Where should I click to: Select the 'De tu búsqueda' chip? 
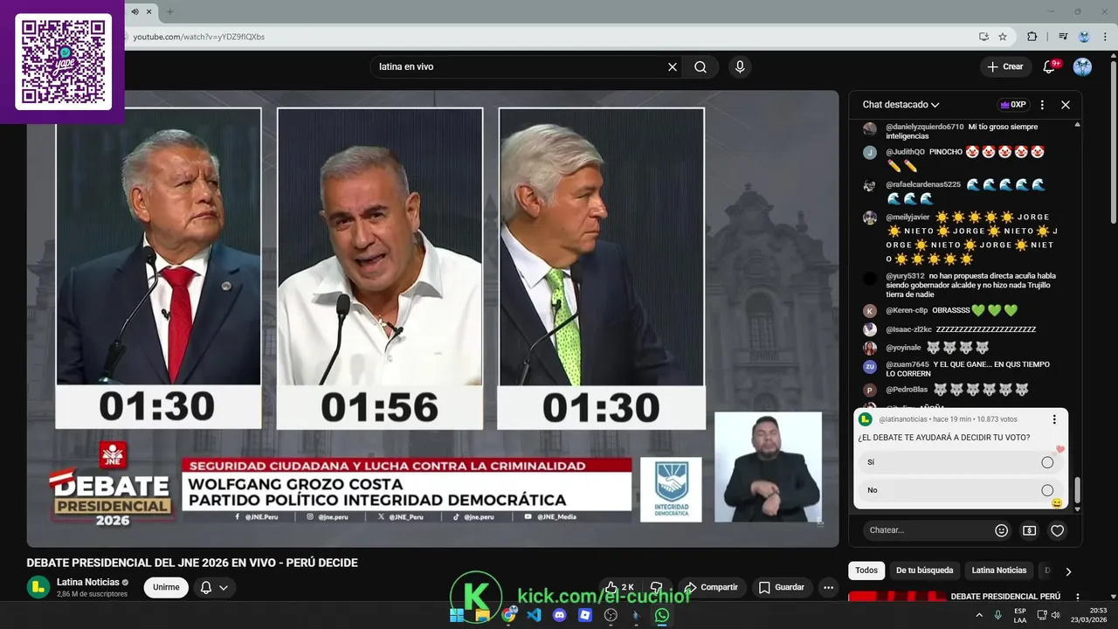tap(924, 570)
